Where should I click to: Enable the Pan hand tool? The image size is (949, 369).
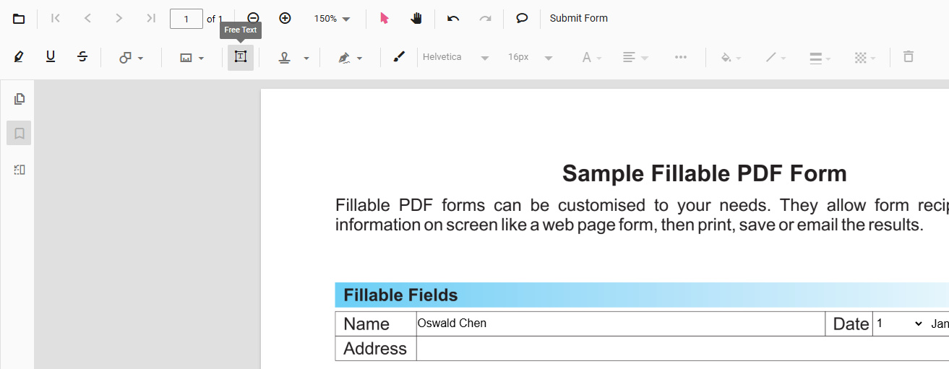[416, 19]
